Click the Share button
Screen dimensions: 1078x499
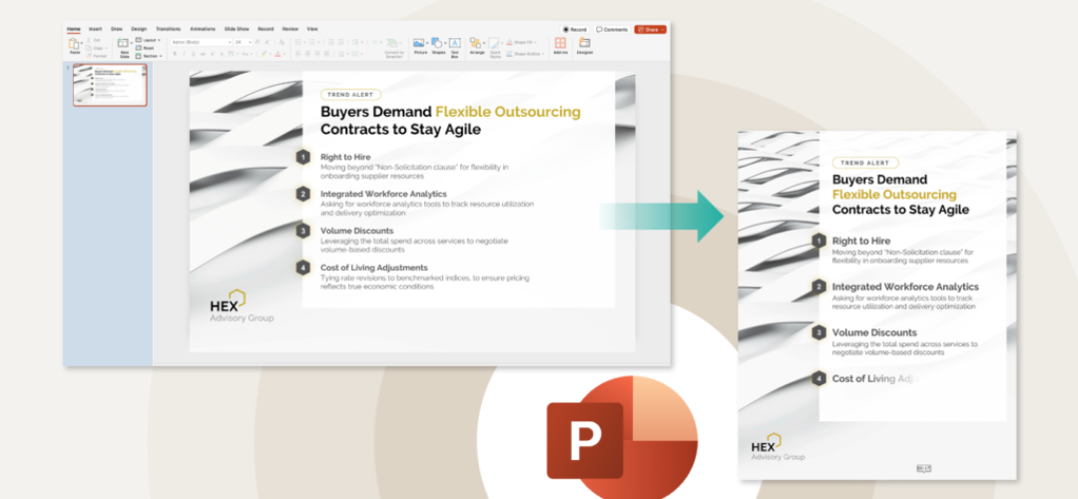click(x=650, y=29)
